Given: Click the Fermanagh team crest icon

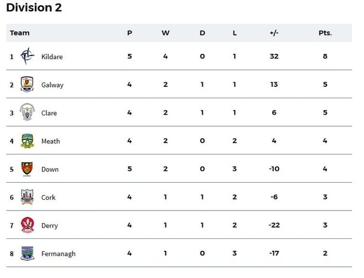Looking at the screenshot, I should tap(27, 254).
